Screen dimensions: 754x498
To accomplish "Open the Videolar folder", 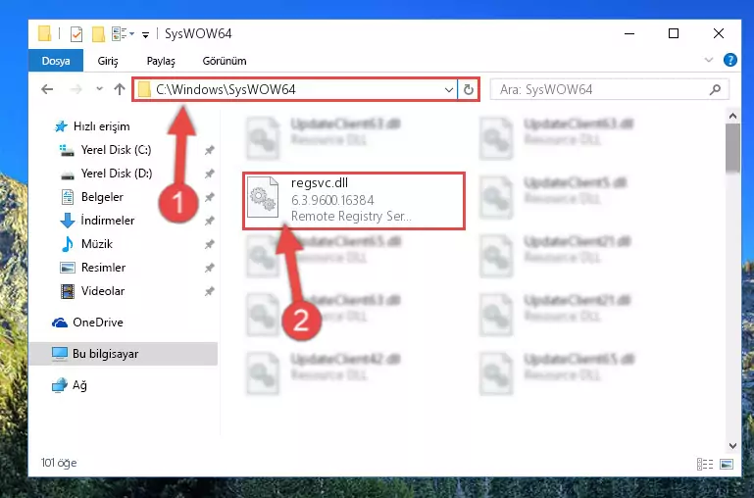I will (102, 291).
